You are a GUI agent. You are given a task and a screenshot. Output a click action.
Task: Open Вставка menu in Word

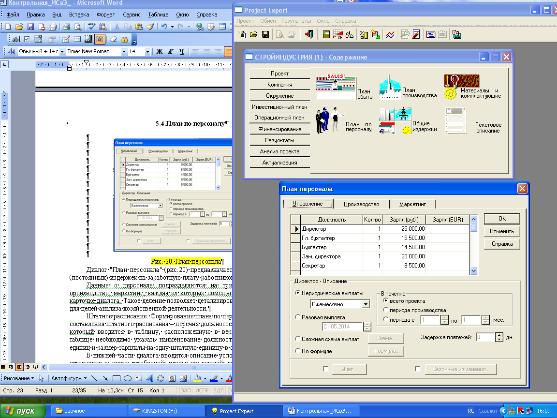(79, 15)
